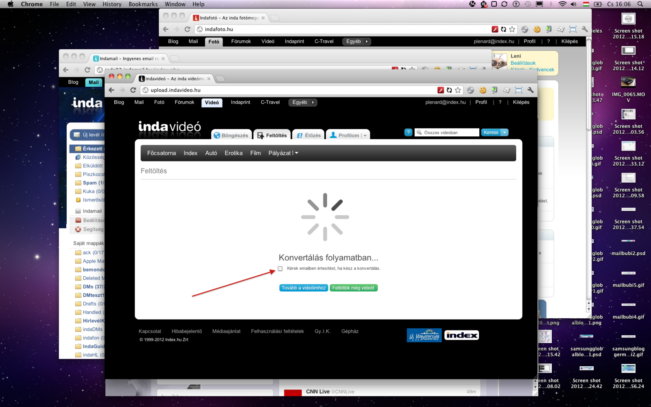Select the Főcsatorna channel
The width and height of the screenshot is (651, 407).
point(162,153)
